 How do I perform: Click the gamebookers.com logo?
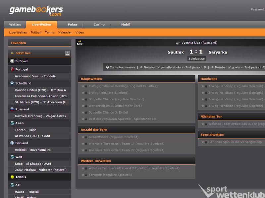pyautogui.click(x=36, y=11)
